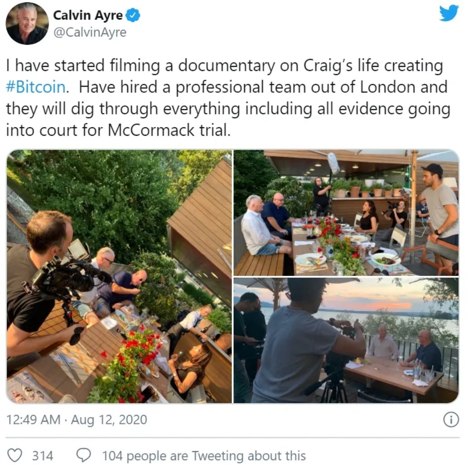Open Calvin Ayre's profile avatar

click(x=27, y=23)
